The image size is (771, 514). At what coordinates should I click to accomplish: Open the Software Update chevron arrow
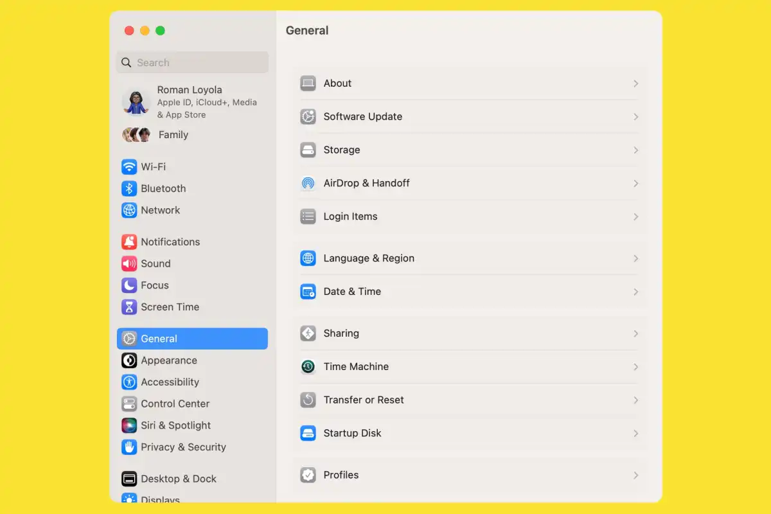coord(635,117)
